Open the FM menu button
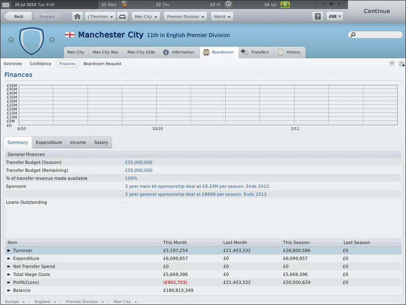Image resolution: width=406 pixels, height=305 pixels. point(335,17)
